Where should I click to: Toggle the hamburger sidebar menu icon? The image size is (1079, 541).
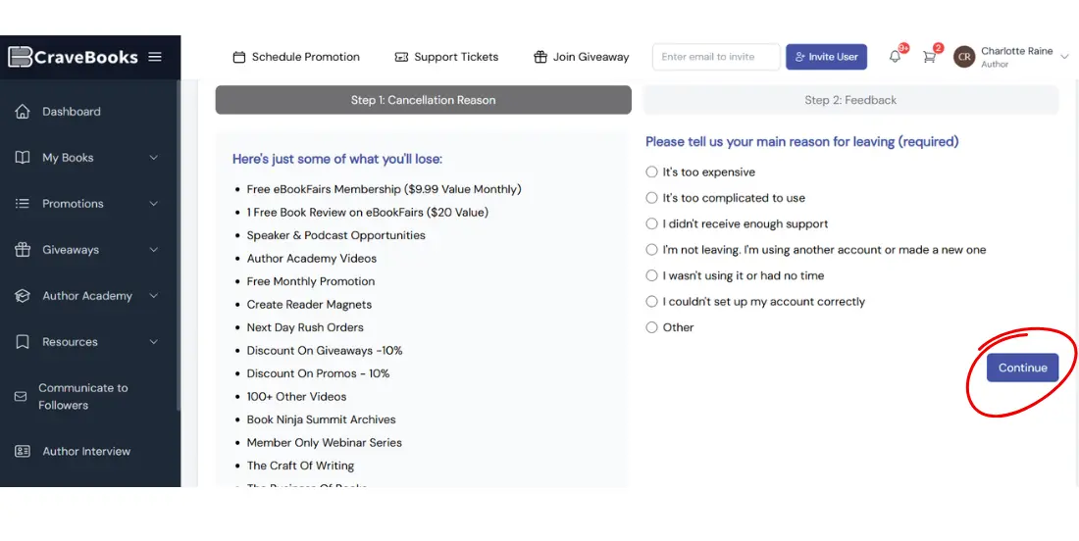tap(155, 57)
